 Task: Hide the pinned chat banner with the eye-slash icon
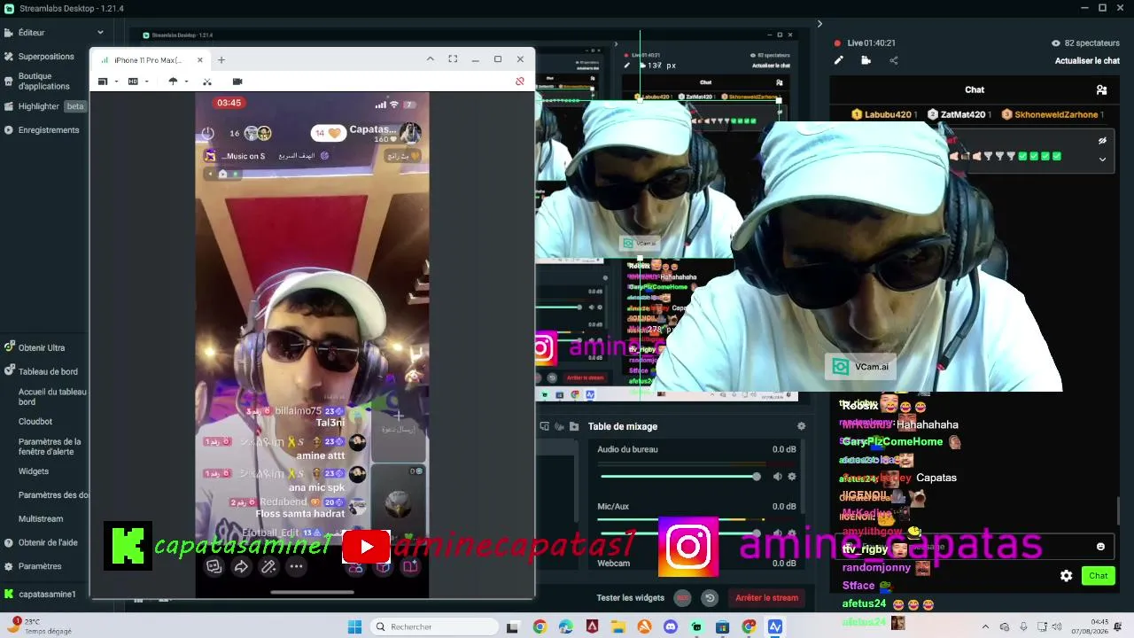(1102, 140)
